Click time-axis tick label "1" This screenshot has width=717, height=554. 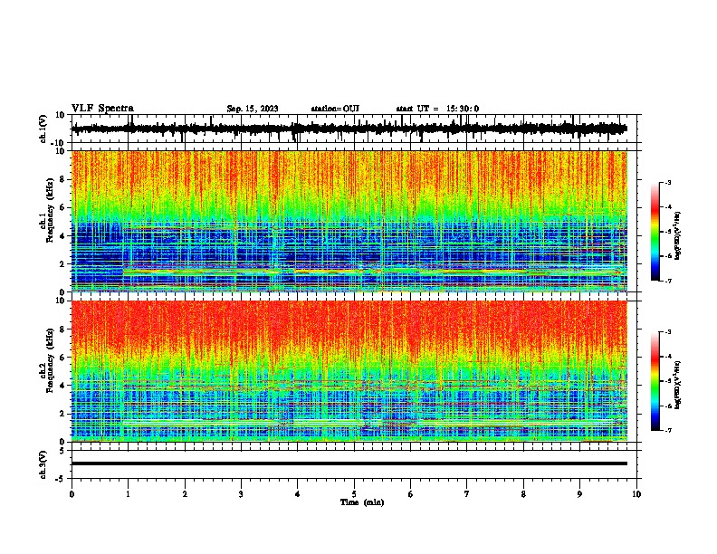tap(128, 494)
